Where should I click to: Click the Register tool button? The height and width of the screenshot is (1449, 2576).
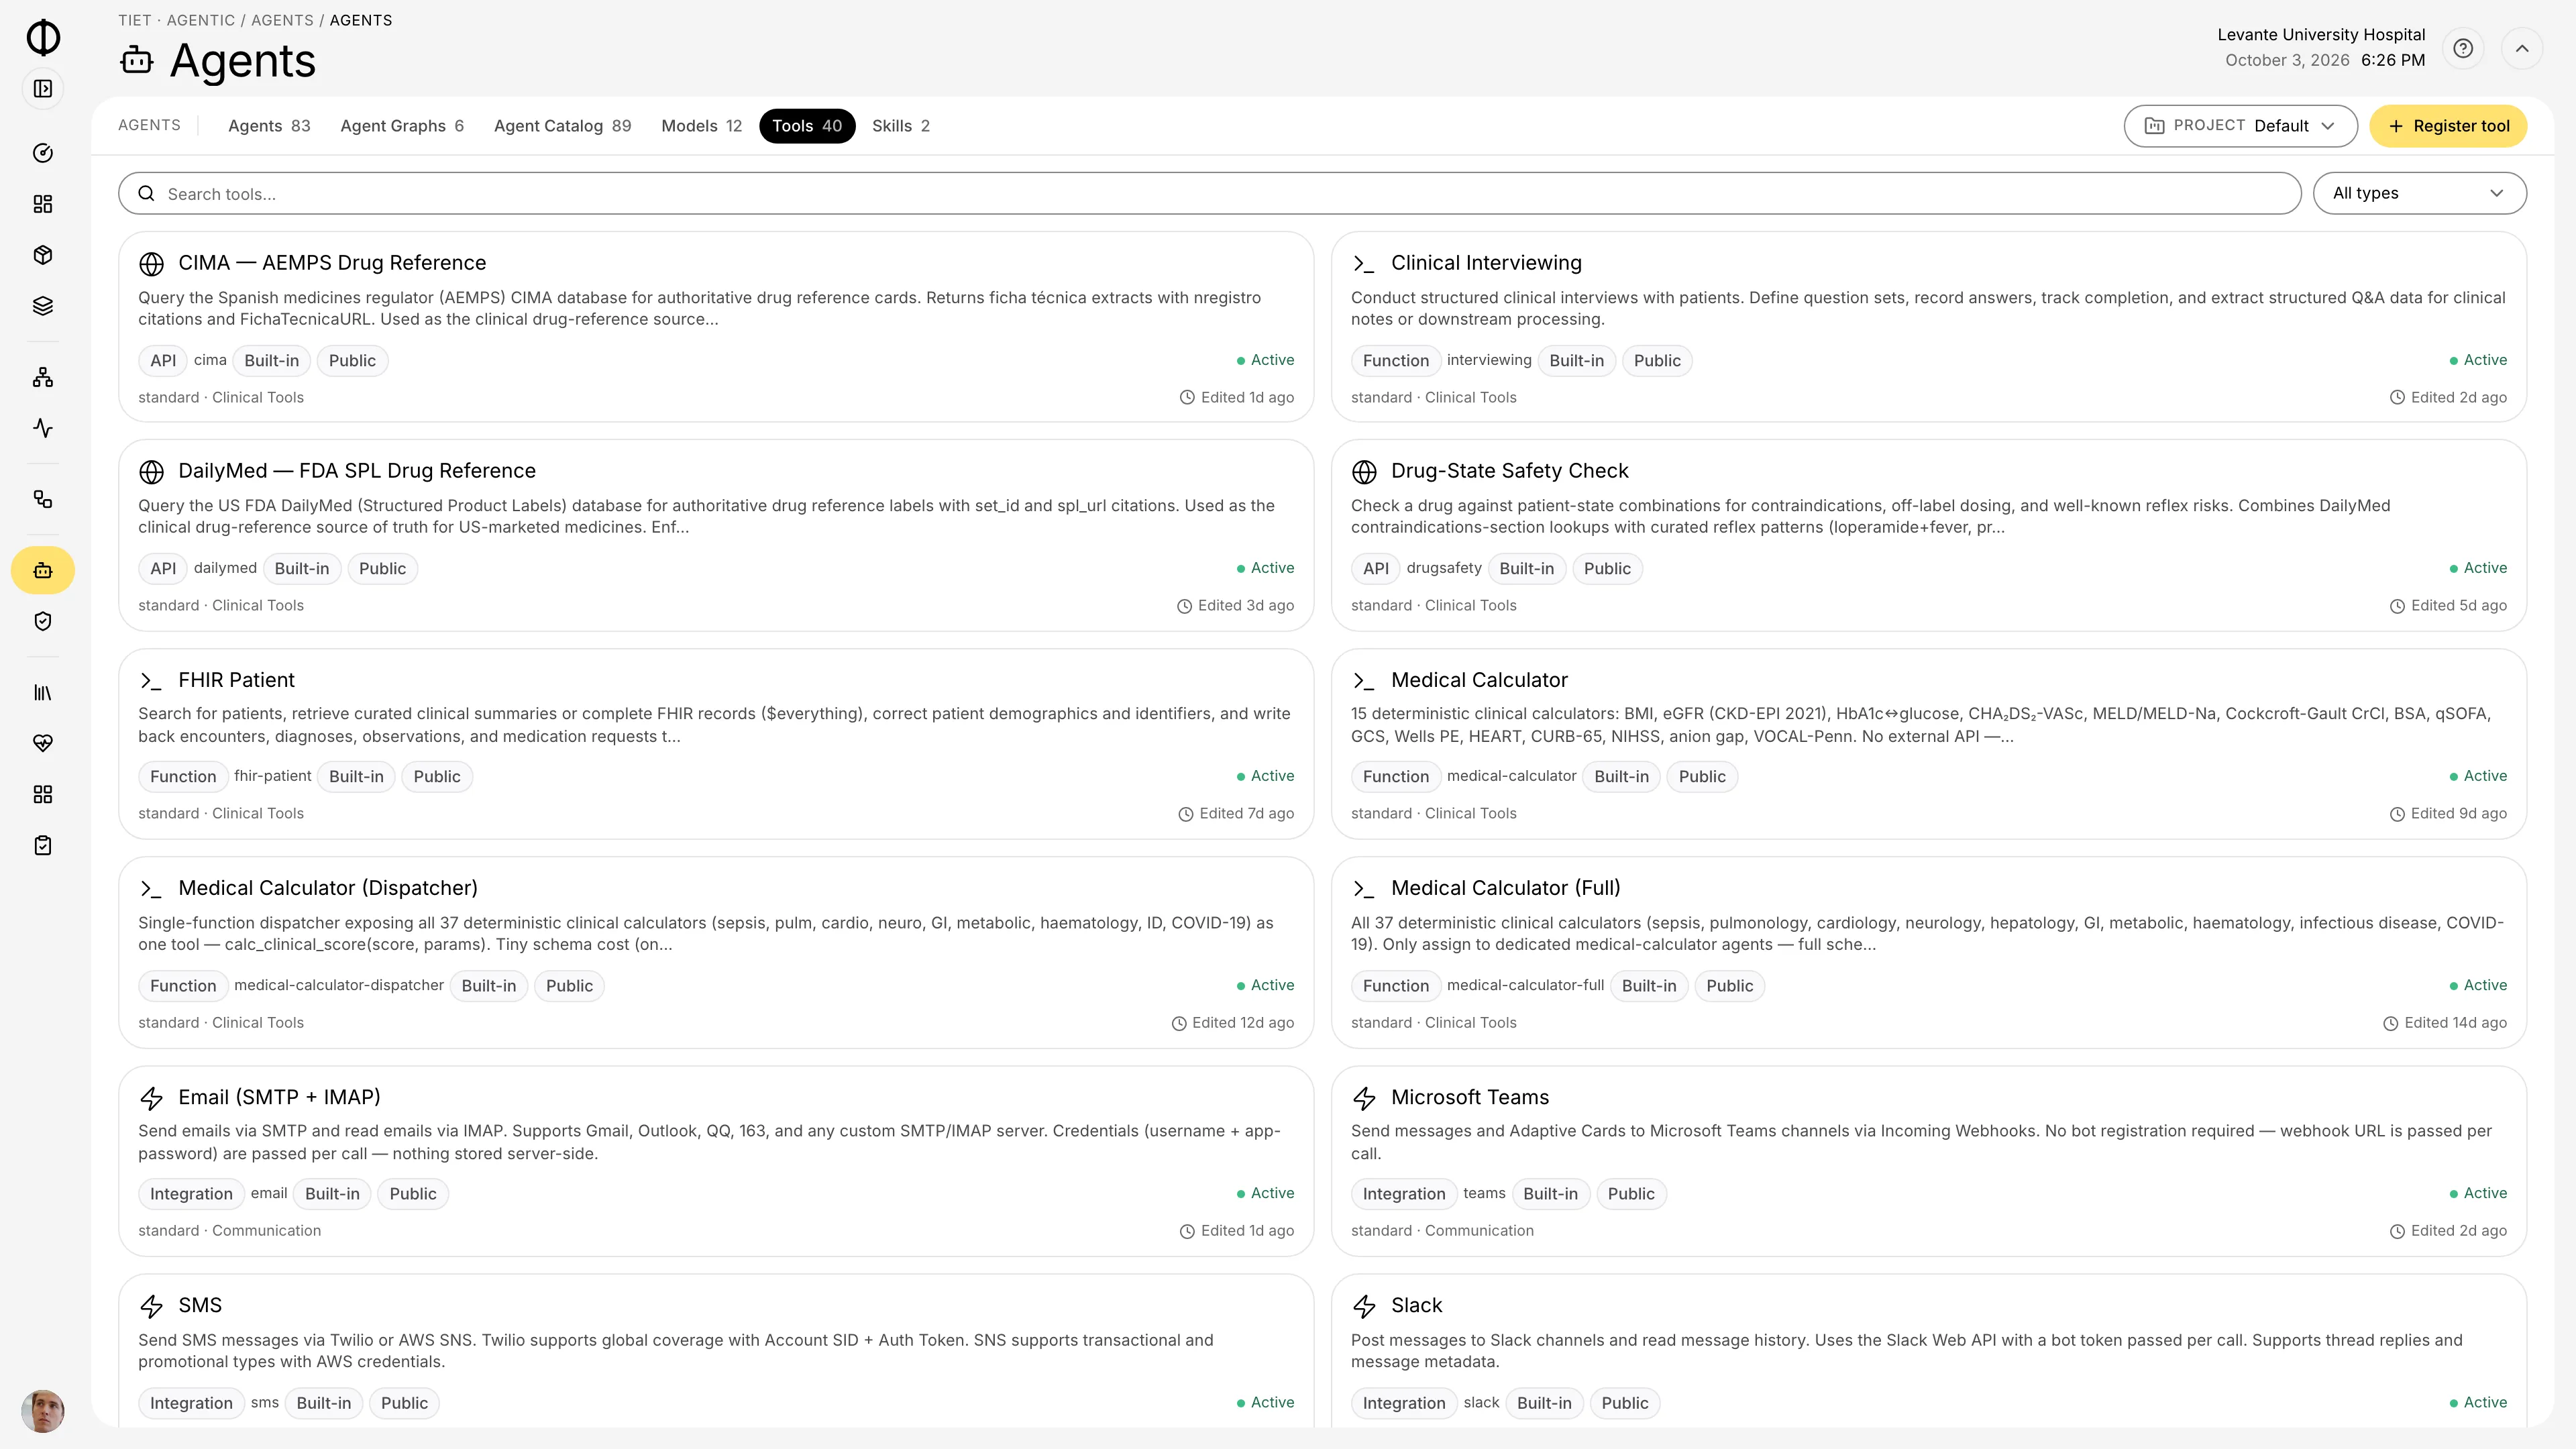(x=2448, y=126)
